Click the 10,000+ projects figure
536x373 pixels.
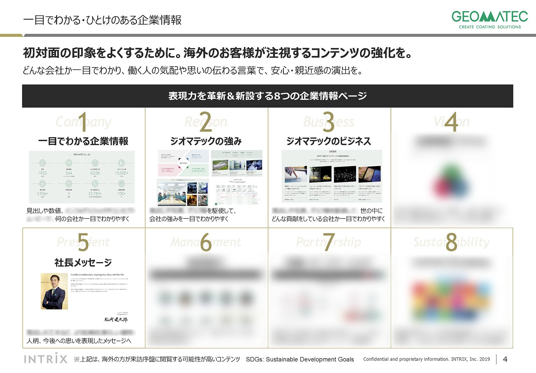point(122,173)
